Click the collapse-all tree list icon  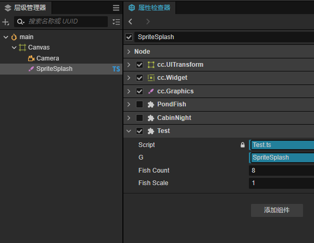point(116,22)
